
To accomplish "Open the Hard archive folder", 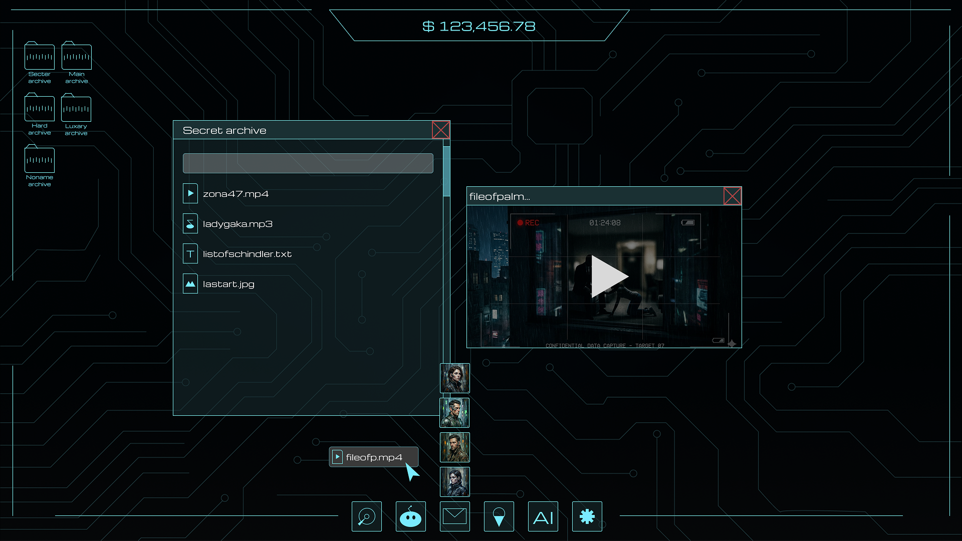I will 40,109.
